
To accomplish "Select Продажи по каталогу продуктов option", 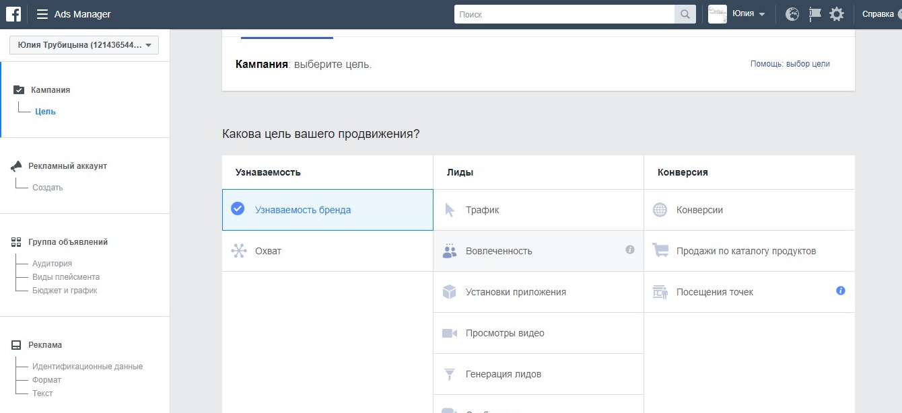I will [x=746, y=251].
